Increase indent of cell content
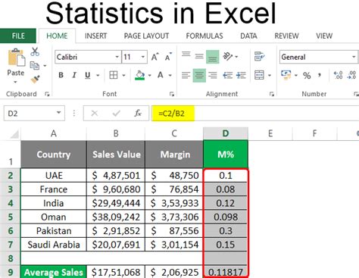 [241, 75]
